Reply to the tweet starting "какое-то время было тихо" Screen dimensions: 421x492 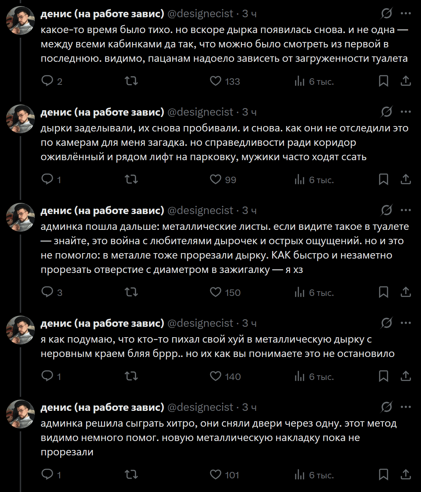pos(47,81)
